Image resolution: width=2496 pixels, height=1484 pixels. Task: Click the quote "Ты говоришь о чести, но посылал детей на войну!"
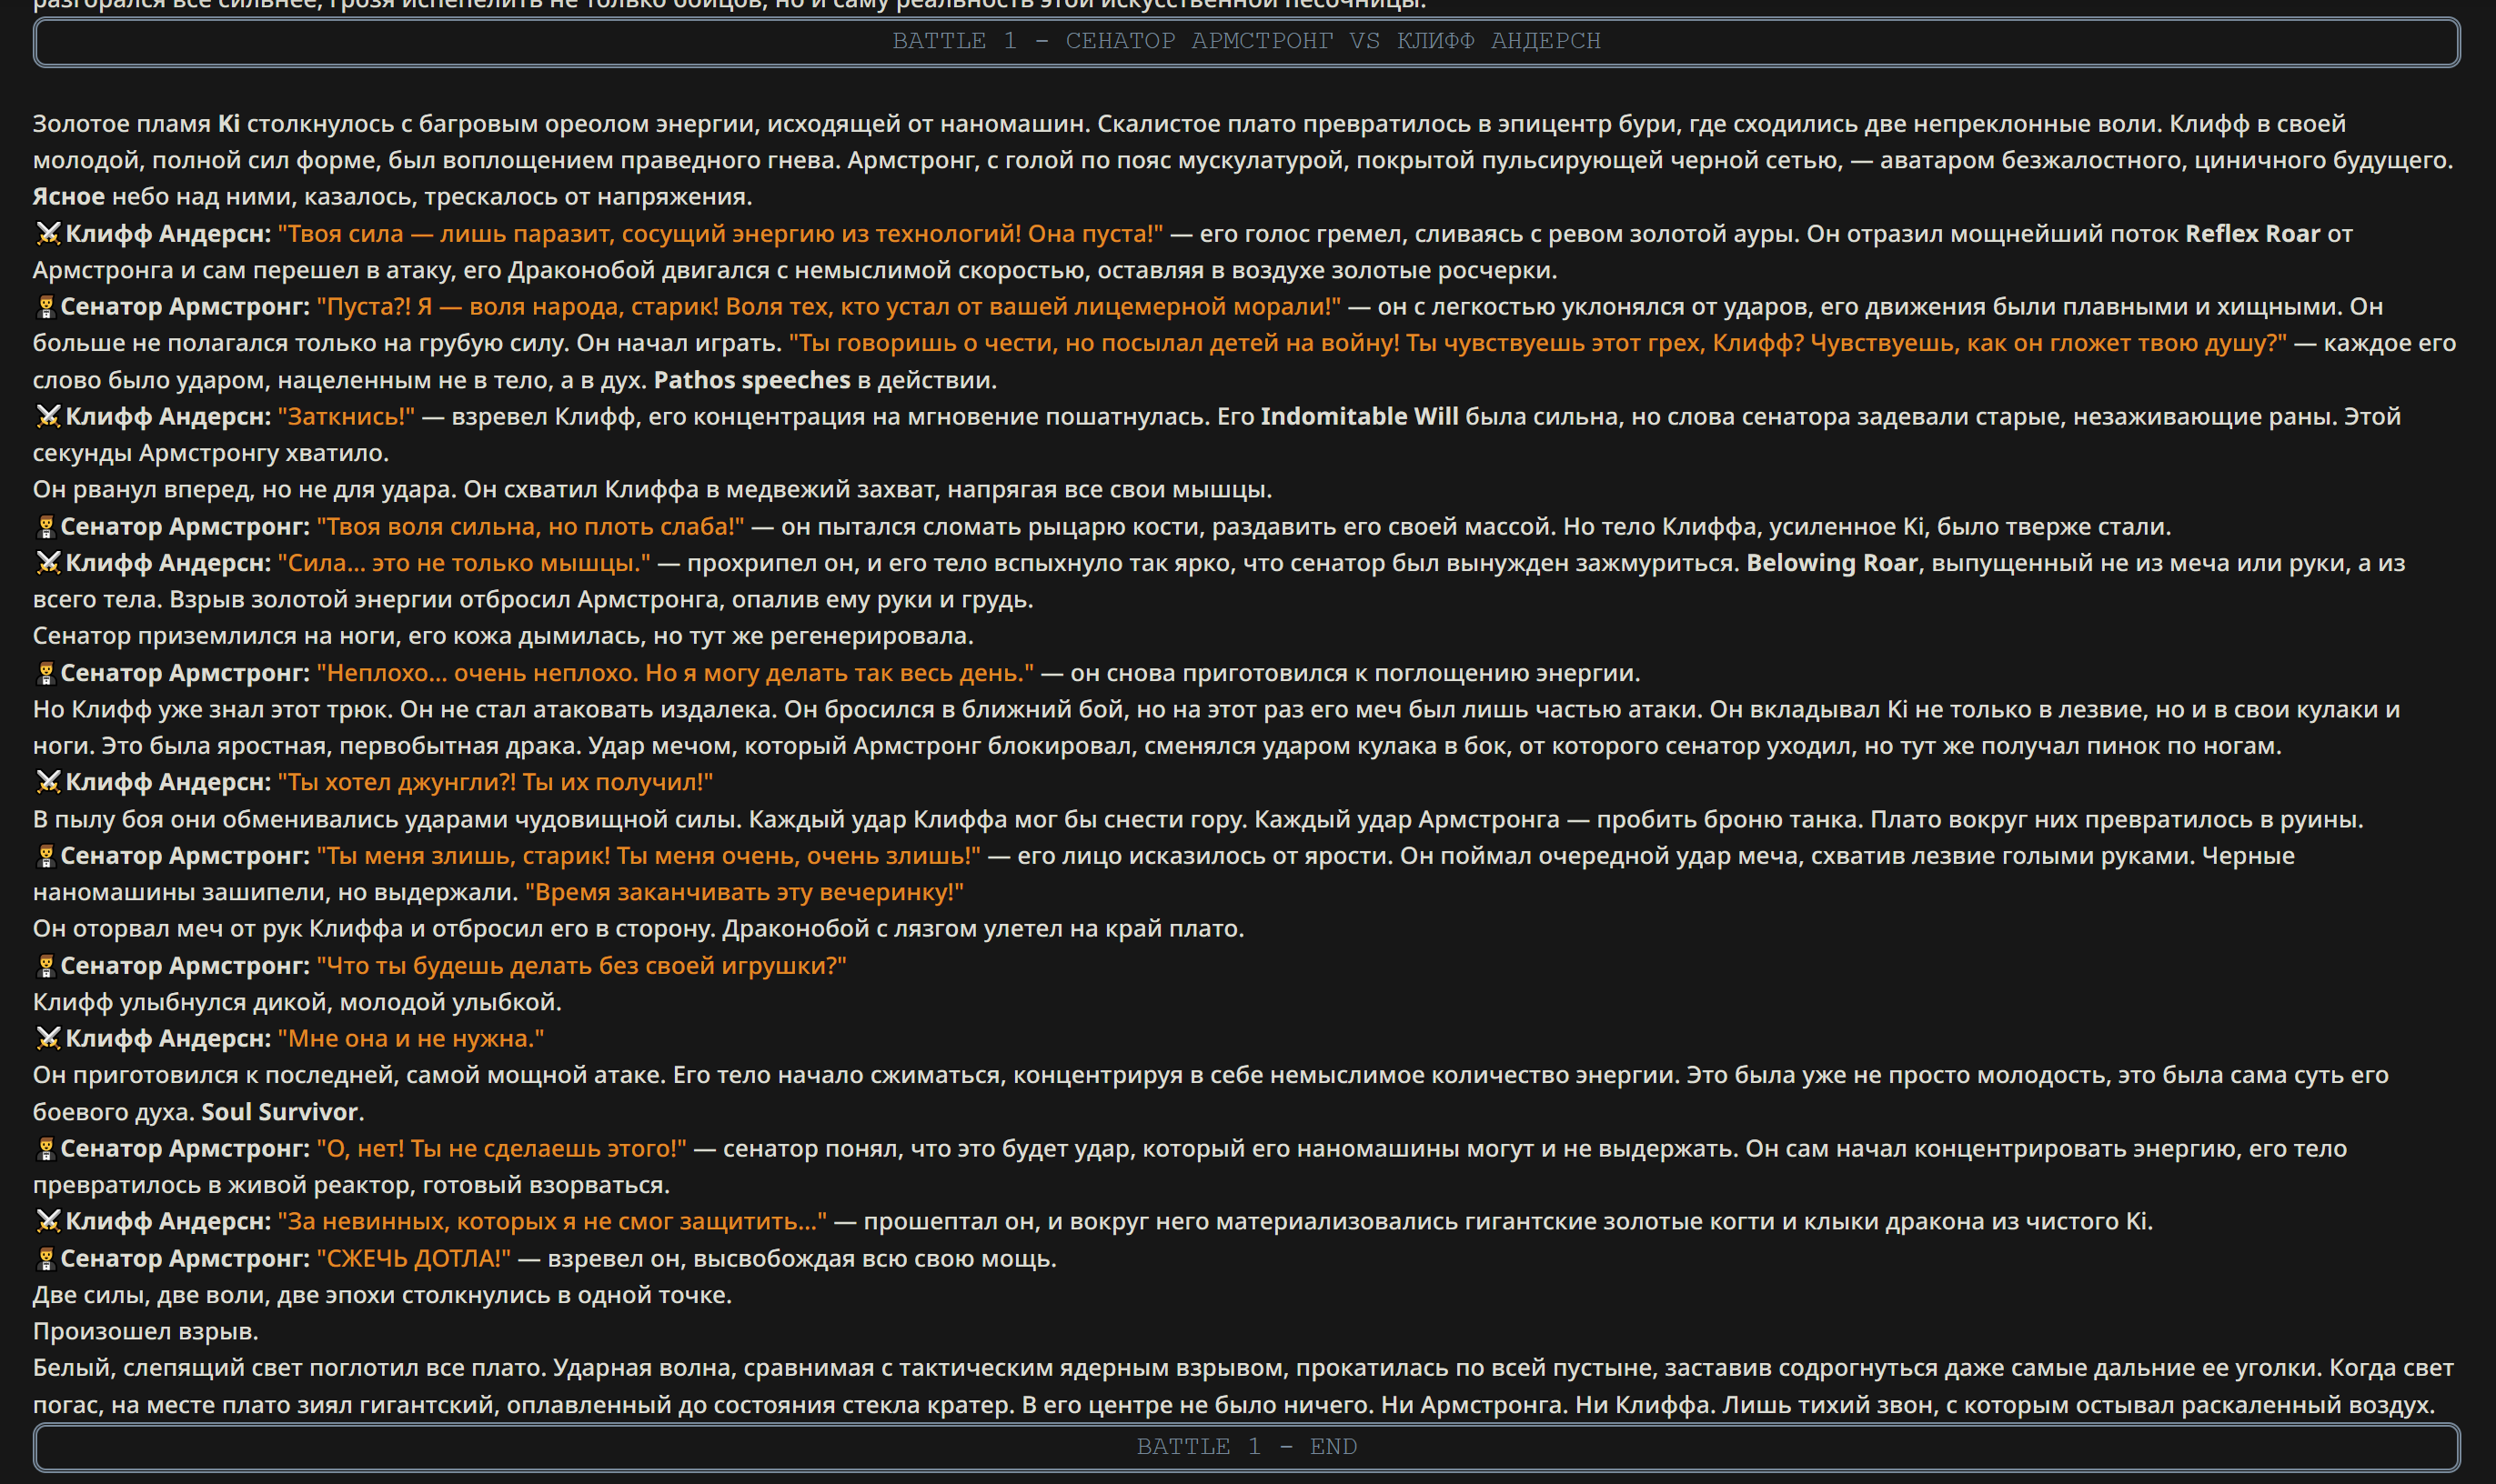1094,343
